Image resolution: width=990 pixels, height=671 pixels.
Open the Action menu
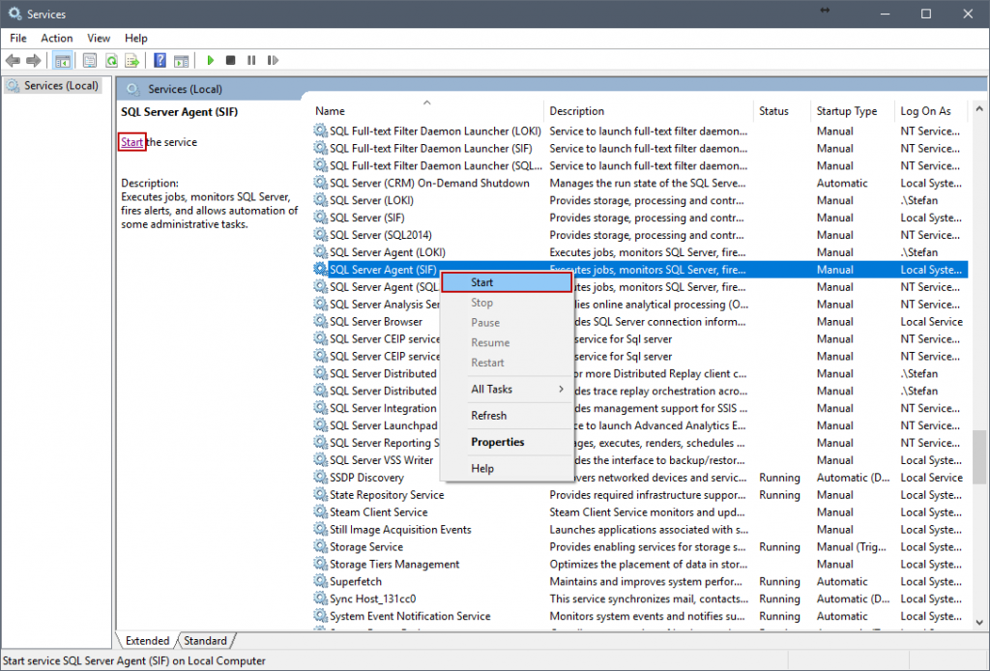[x=56, y=38]
